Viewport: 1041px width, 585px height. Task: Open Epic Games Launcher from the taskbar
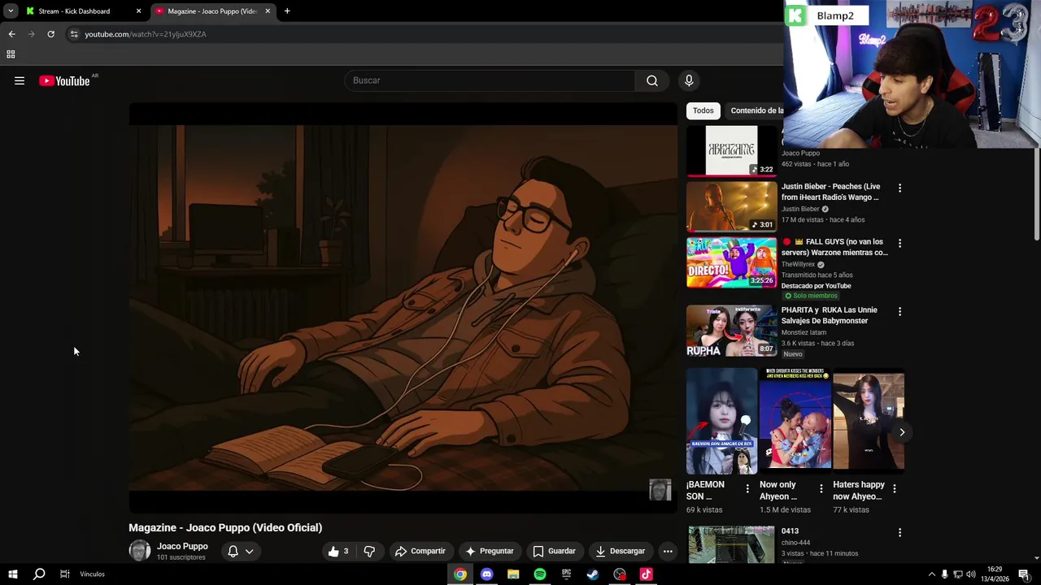566,574
